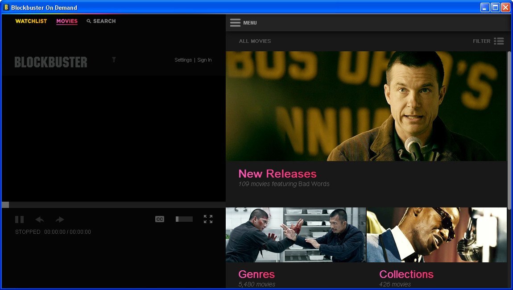
Task: Open the small dropdown icon beside Blockbuster logo
Action: coord(114,59)
